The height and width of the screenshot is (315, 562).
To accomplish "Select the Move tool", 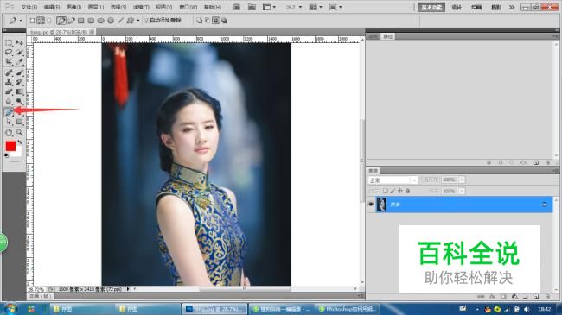I will pyautogui.click(x=19, y=43).
